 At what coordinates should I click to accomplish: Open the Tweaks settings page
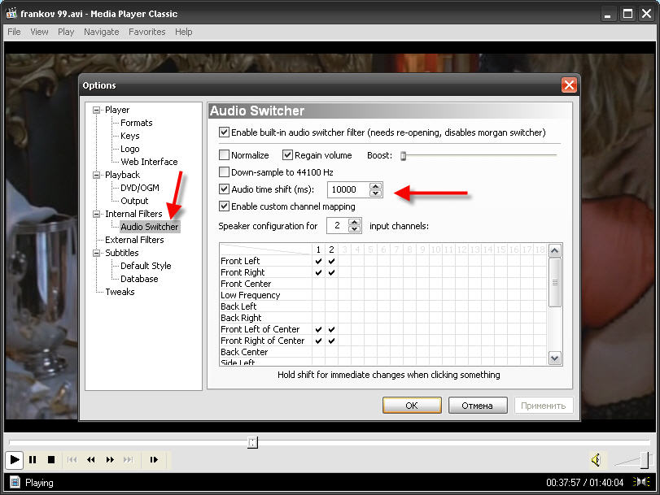tap(120, 292)
